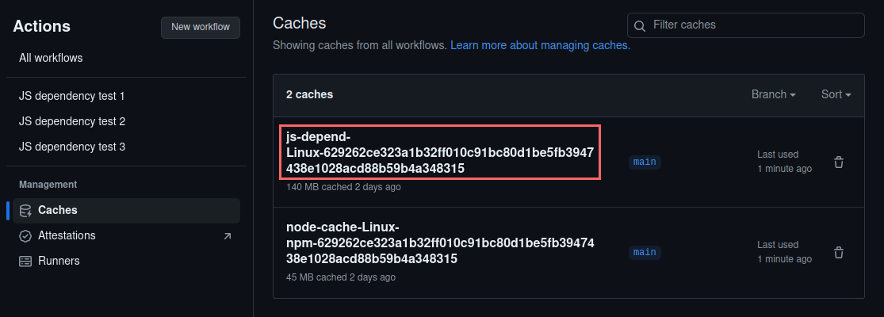Image resolution: width=884 pixels, height=317 pixels.
Task: Click the New workflow button
Action: click(201, 27)
